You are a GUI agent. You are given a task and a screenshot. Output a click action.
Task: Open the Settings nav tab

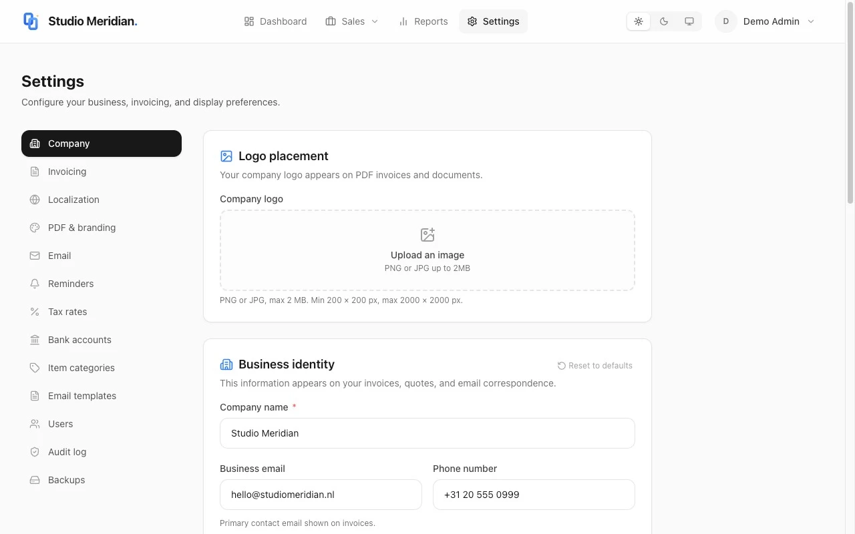[493, 21]
